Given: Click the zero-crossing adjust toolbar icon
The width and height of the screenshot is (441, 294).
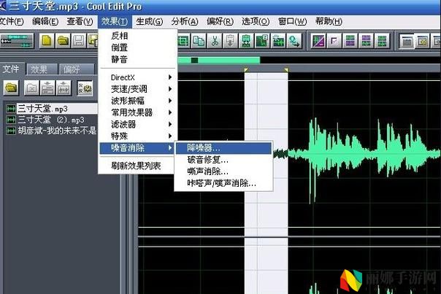Looking at the screenshot, I should (294, 41).
